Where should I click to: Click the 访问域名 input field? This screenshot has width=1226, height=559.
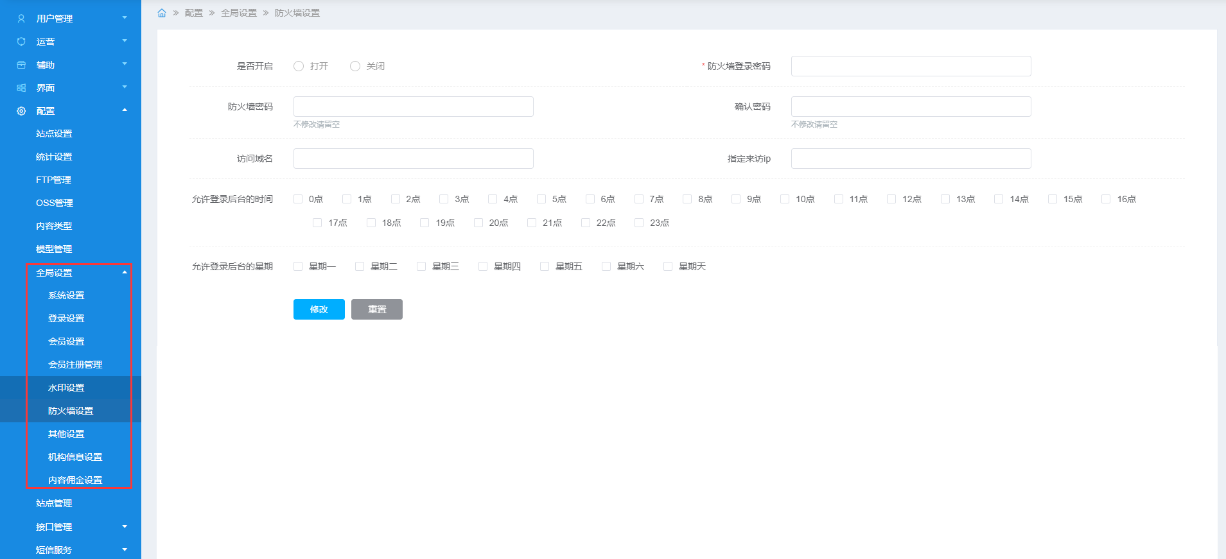click(413, 159)
